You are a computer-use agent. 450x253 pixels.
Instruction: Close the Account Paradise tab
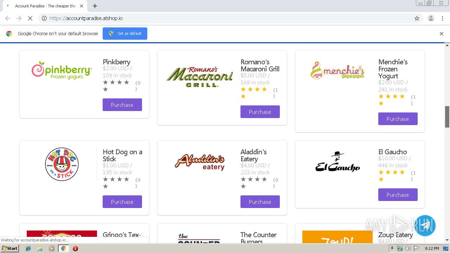(82, 6)
